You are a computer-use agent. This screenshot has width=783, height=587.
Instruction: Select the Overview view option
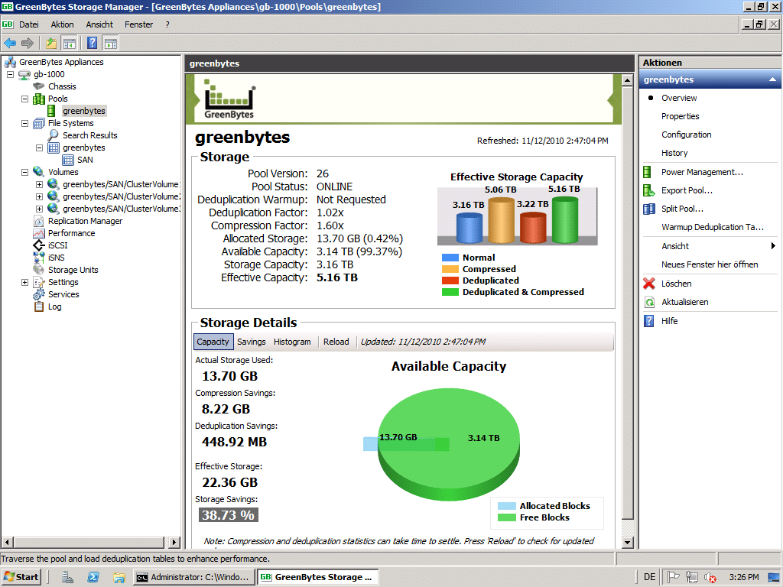click(x=679, y=98)
